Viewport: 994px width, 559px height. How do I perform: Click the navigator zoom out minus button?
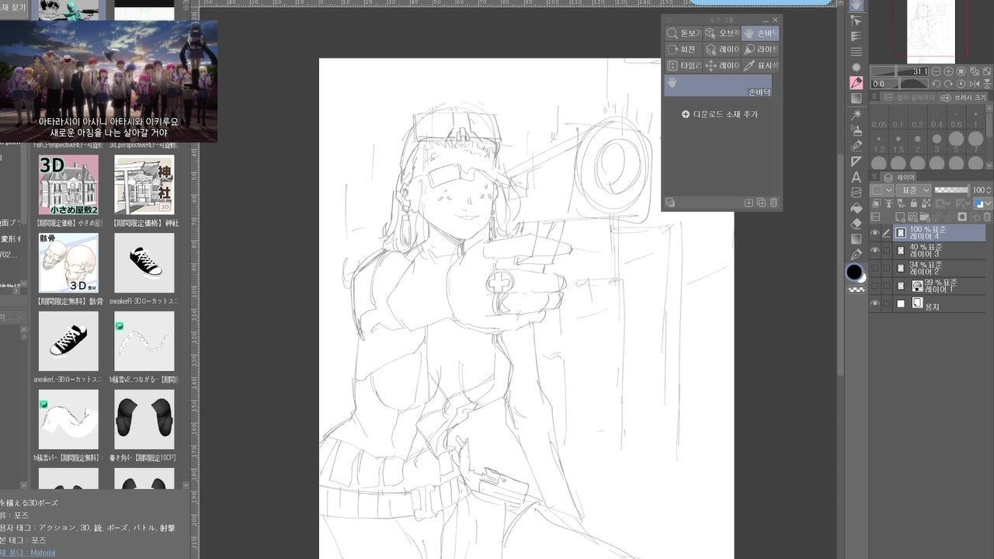point(935,71)
